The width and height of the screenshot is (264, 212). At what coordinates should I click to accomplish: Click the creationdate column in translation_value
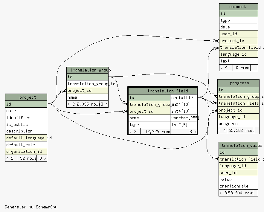[238, 186]
